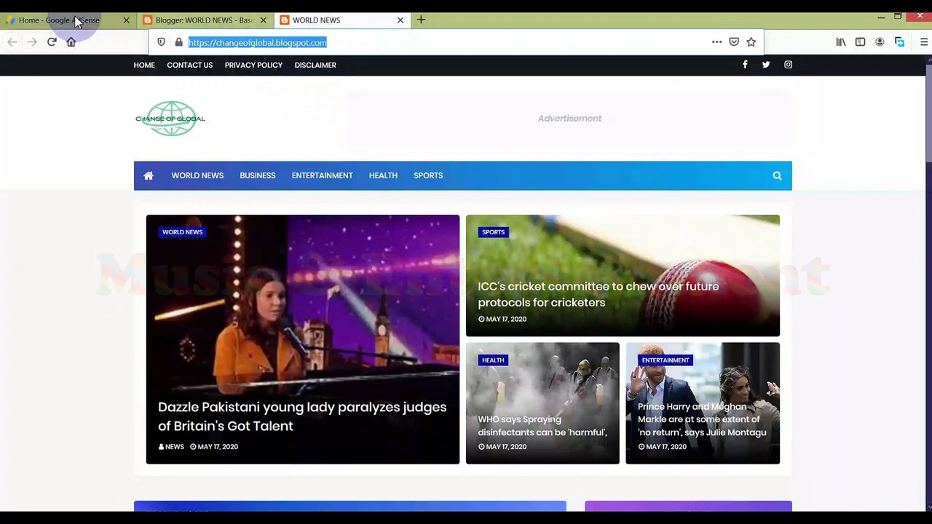Toggle the sidebar view icon
This screenshot has width=932, height=524.
point(860,42)
